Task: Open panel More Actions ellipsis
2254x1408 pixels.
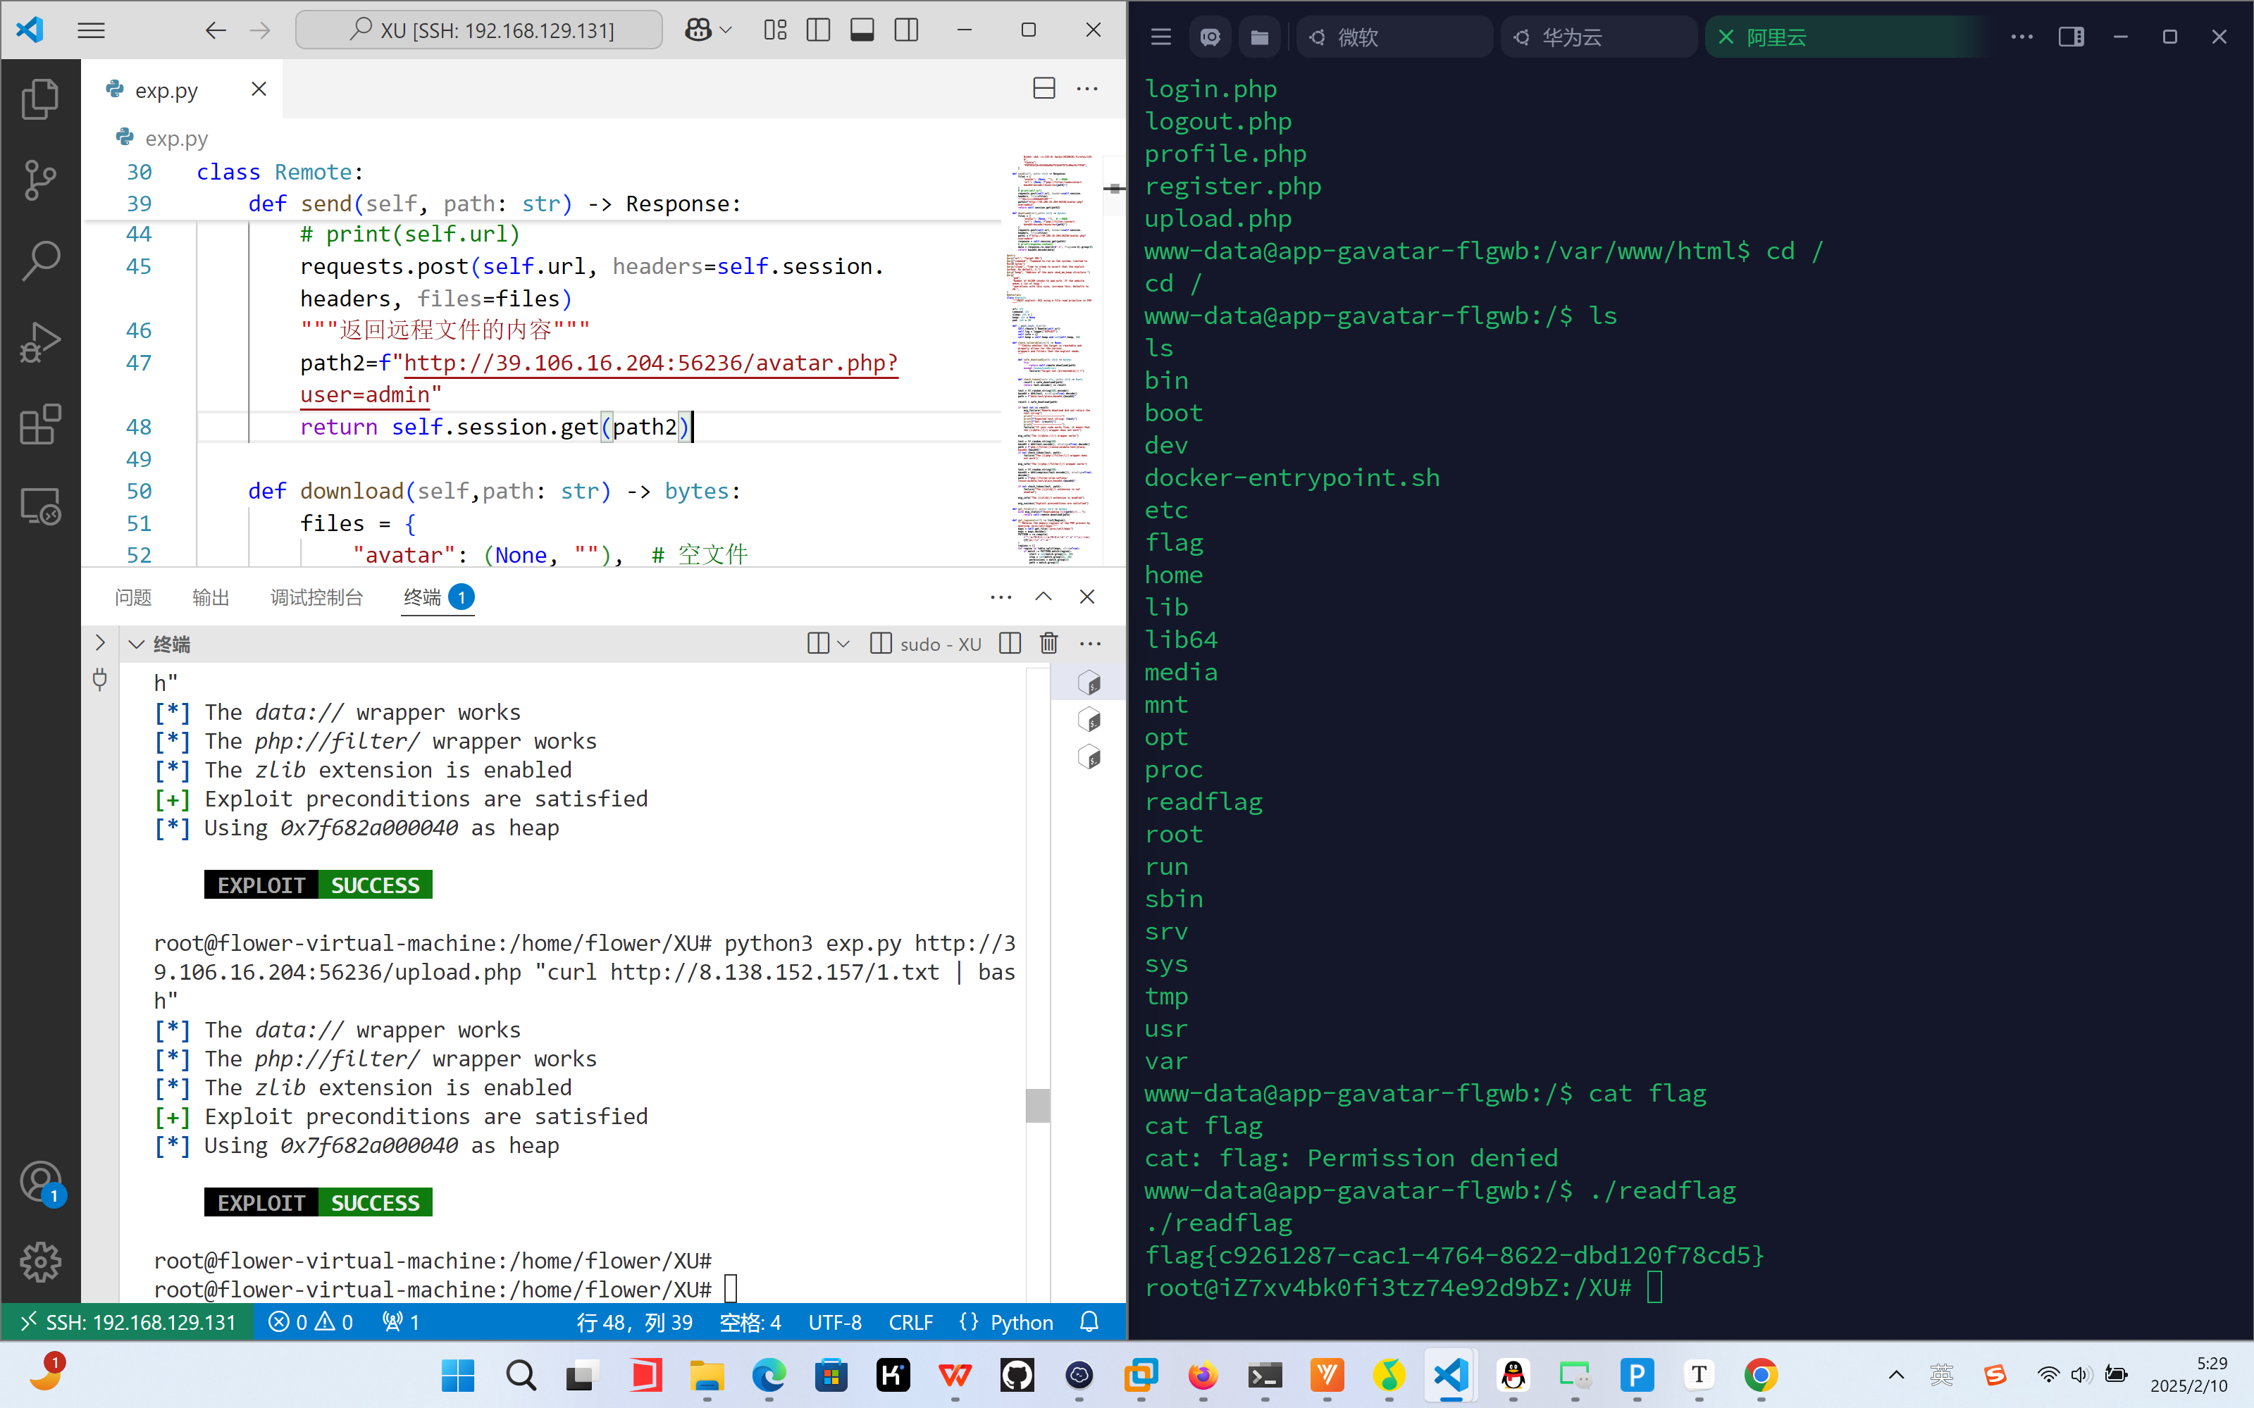Action: coord(1001,597)
